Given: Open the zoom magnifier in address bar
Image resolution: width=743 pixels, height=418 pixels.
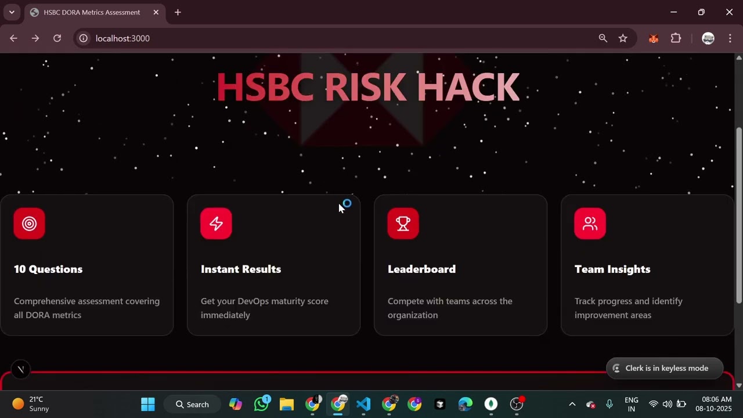Looking at the screenshot, I should (603, 38).
